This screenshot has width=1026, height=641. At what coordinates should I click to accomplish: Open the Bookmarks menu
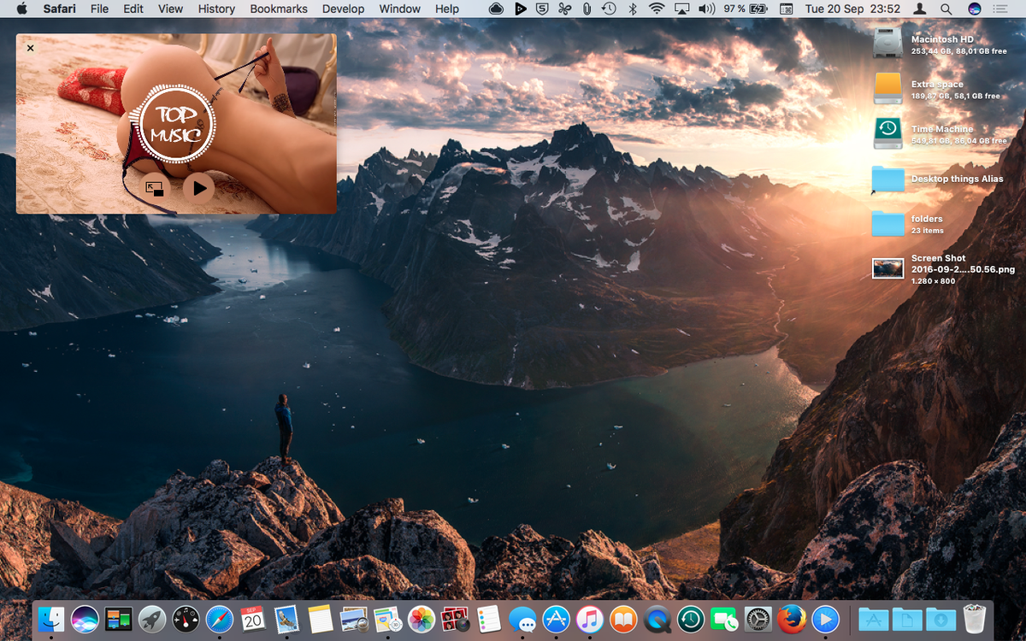click(279, 9)
